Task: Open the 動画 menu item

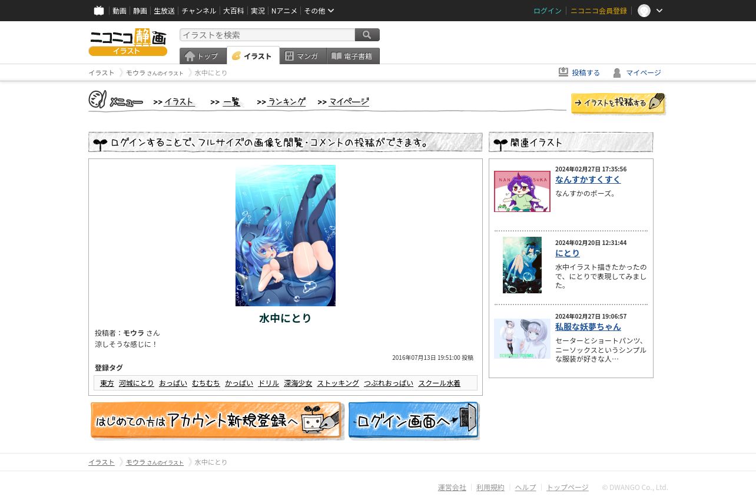Action: click(120, 11)
